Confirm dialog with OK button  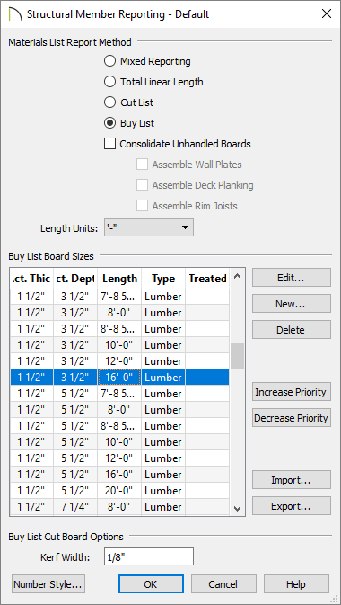pos(151,584)
